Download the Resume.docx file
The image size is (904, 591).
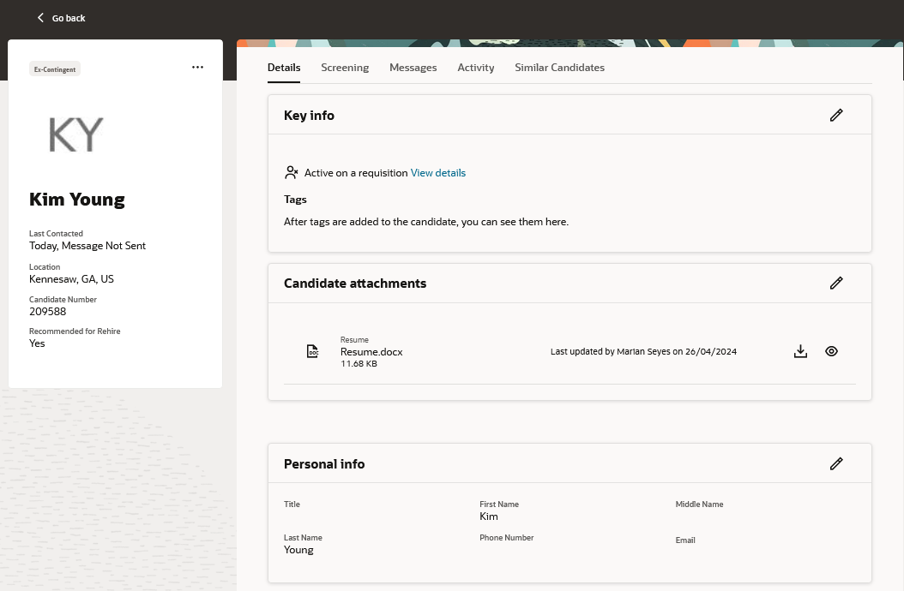[x=800, y=351]
